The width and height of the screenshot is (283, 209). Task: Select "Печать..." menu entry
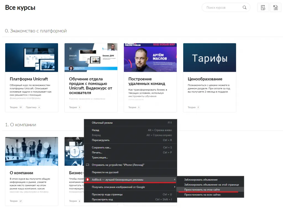[130, 152]
